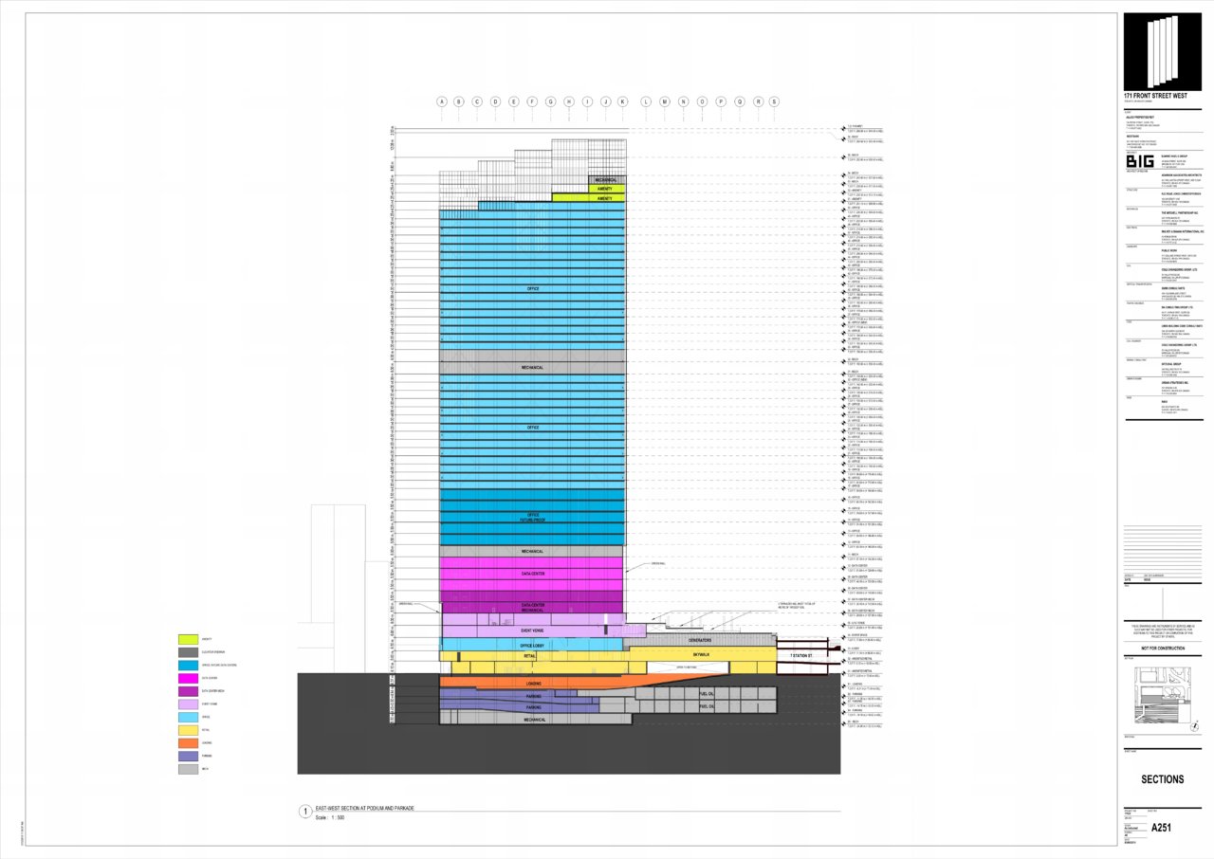
Task: Click the dark gray Elevator Overrun legend swatch
Action: point(188,653)
